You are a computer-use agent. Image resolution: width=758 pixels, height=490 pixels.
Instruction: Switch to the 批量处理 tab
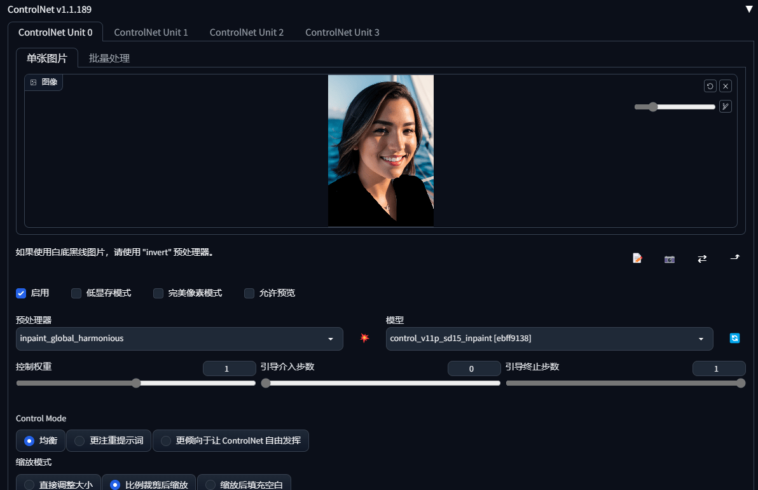click(x=109, y=59)
